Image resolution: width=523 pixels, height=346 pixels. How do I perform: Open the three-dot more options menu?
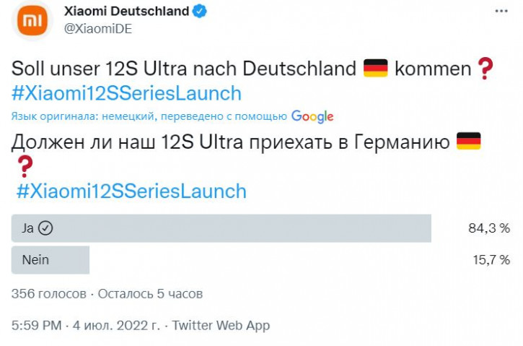pos(501,12)
